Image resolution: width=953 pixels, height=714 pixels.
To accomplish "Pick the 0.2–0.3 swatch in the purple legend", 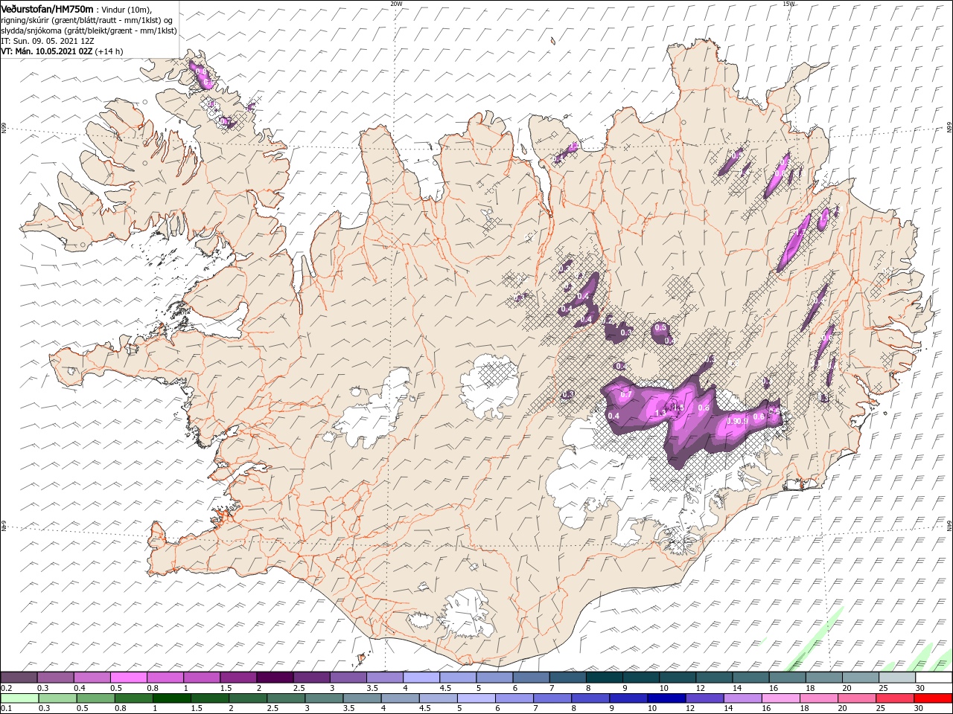I will [19, 678].
